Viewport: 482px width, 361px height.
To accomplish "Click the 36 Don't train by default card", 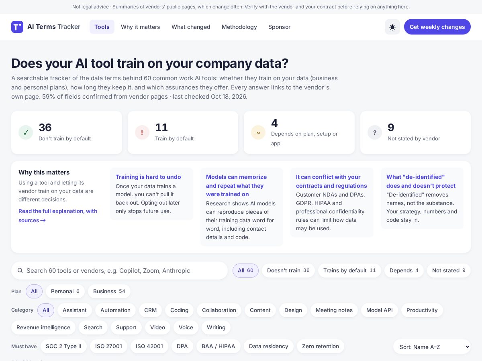I will click(67, 132).
